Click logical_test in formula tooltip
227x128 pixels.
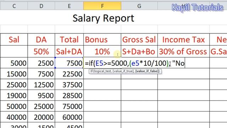[x=103, y=71]
